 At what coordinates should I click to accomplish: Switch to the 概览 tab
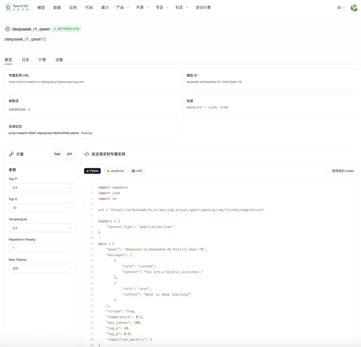point(8,59)
